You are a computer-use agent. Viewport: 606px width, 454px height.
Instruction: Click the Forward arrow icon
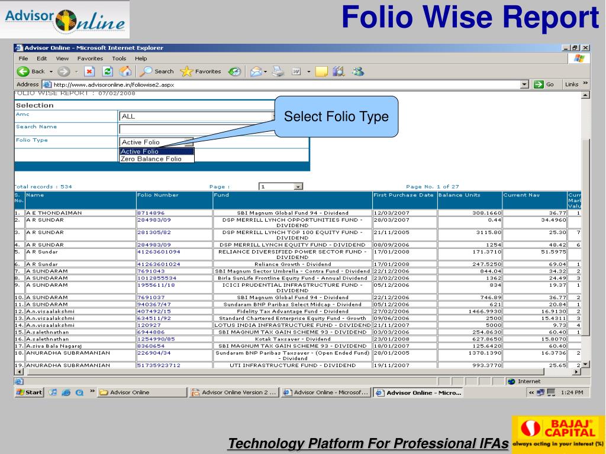click(64, 72)
